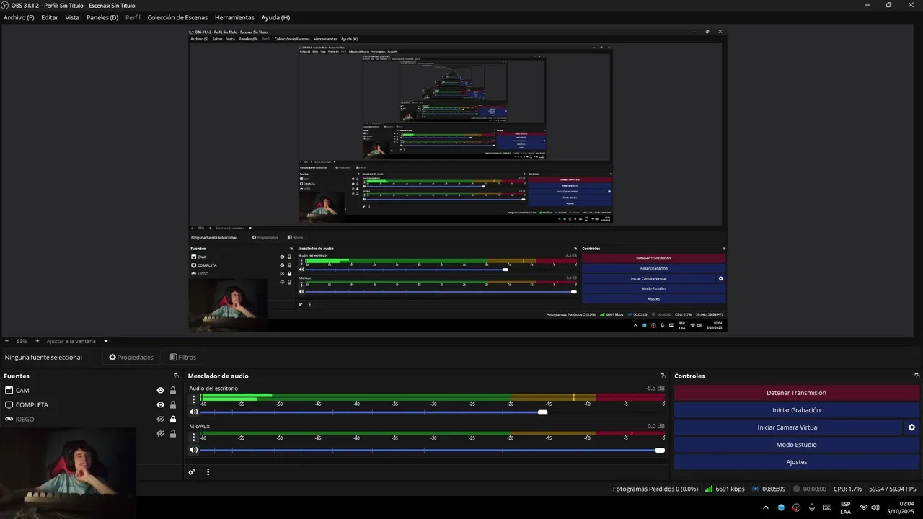Click the stream timer 00:05:09
The width and height of the screenshot is (923, 519).
click(774, 489)
